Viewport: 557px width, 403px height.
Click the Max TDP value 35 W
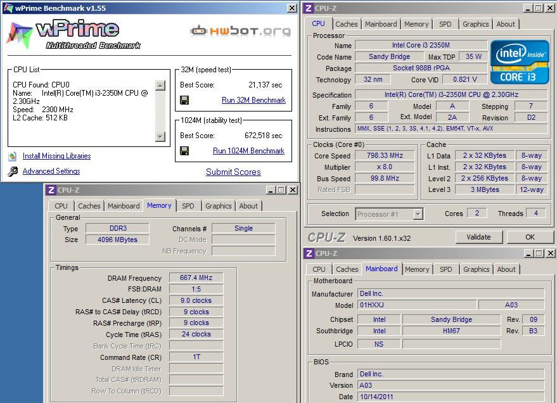pyautogui.click(x=473, y=56)
